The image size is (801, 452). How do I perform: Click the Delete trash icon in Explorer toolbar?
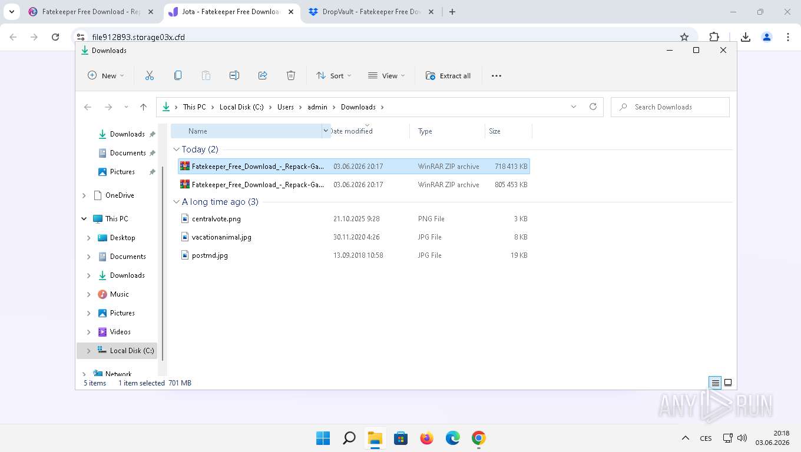291,75
